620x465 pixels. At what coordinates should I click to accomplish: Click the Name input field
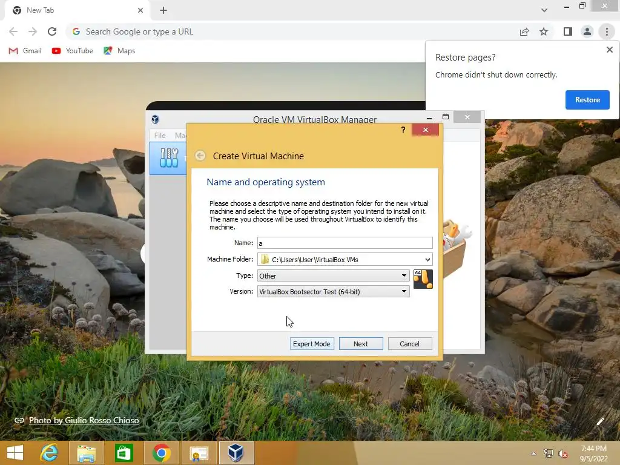pos(345,243)
